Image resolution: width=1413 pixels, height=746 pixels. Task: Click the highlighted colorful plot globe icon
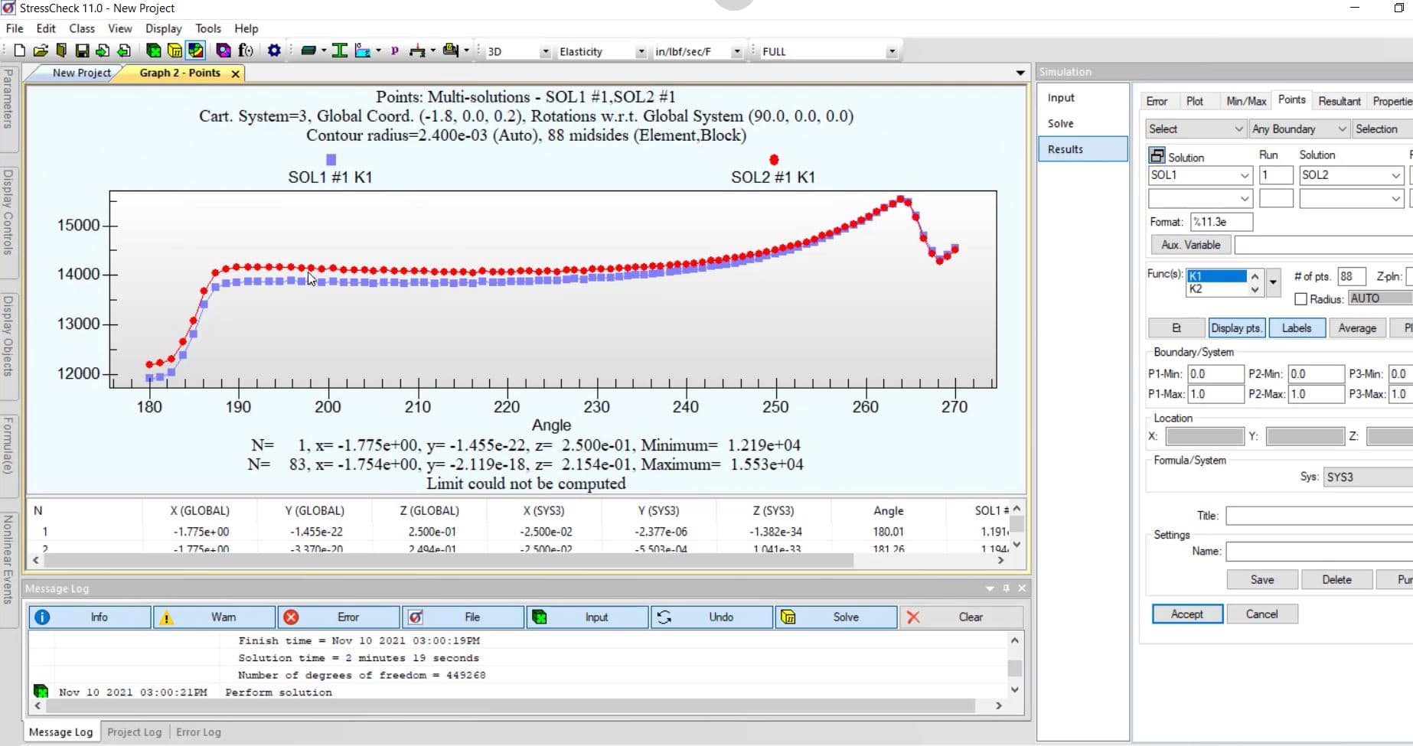[x=196, y=50]
